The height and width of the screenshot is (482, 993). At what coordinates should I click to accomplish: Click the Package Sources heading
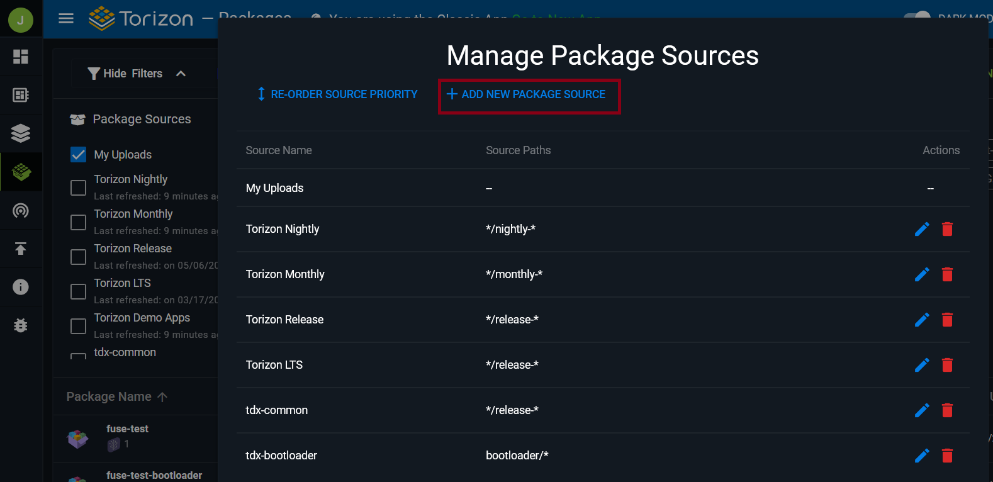click(x=142, y=119)
